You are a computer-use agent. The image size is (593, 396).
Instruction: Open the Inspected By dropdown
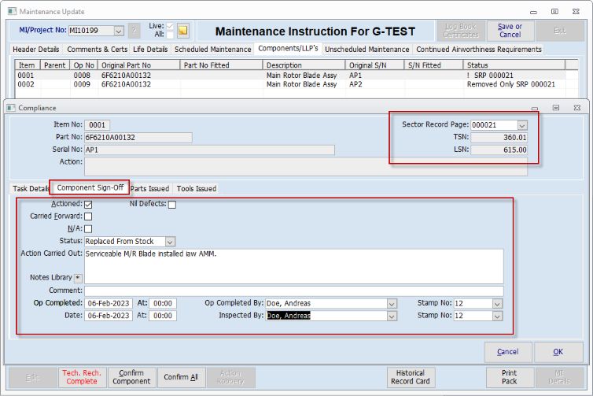pyautogui.click(x=392, y=316)
